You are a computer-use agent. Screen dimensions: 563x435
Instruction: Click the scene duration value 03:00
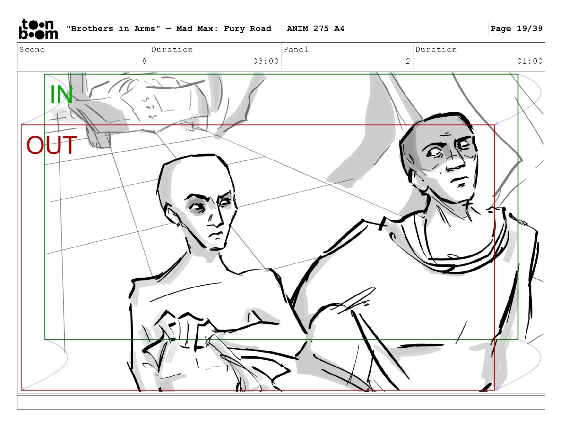pyautogui.click(x=266, y=61)
